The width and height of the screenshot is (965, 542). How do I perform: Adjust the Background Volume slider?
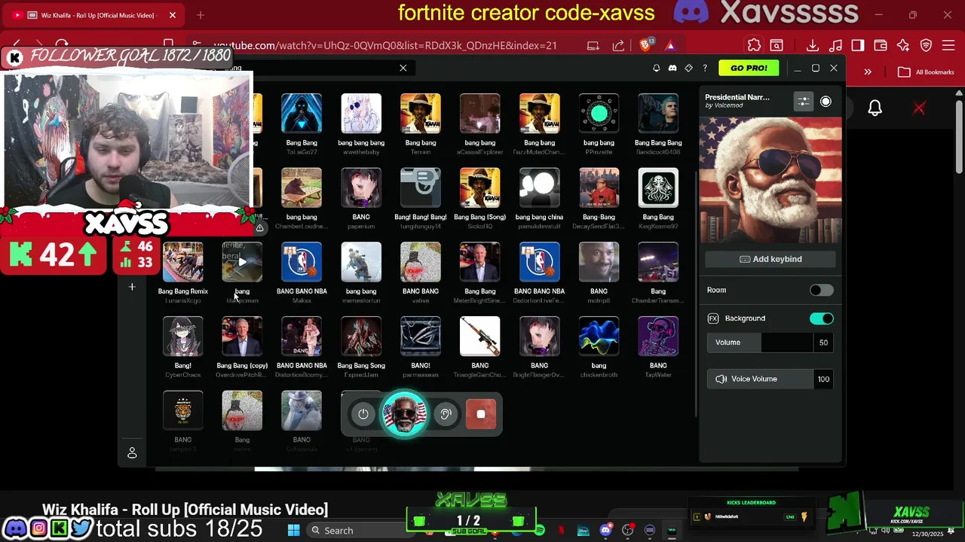pyautogui.click(x=760, y=343)
